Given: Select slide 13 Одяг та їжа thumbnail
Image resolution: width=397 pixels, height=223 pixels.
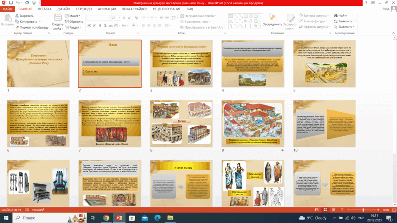Looking at the screenshot, I should (x=181, y=183).
